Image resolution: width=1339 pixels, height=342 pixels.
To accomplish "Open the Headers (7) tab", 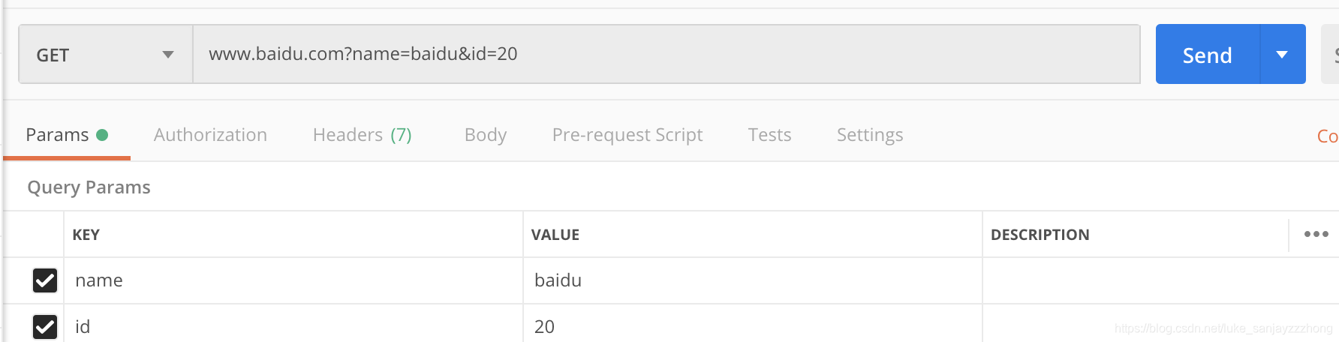I will point(362,135).
